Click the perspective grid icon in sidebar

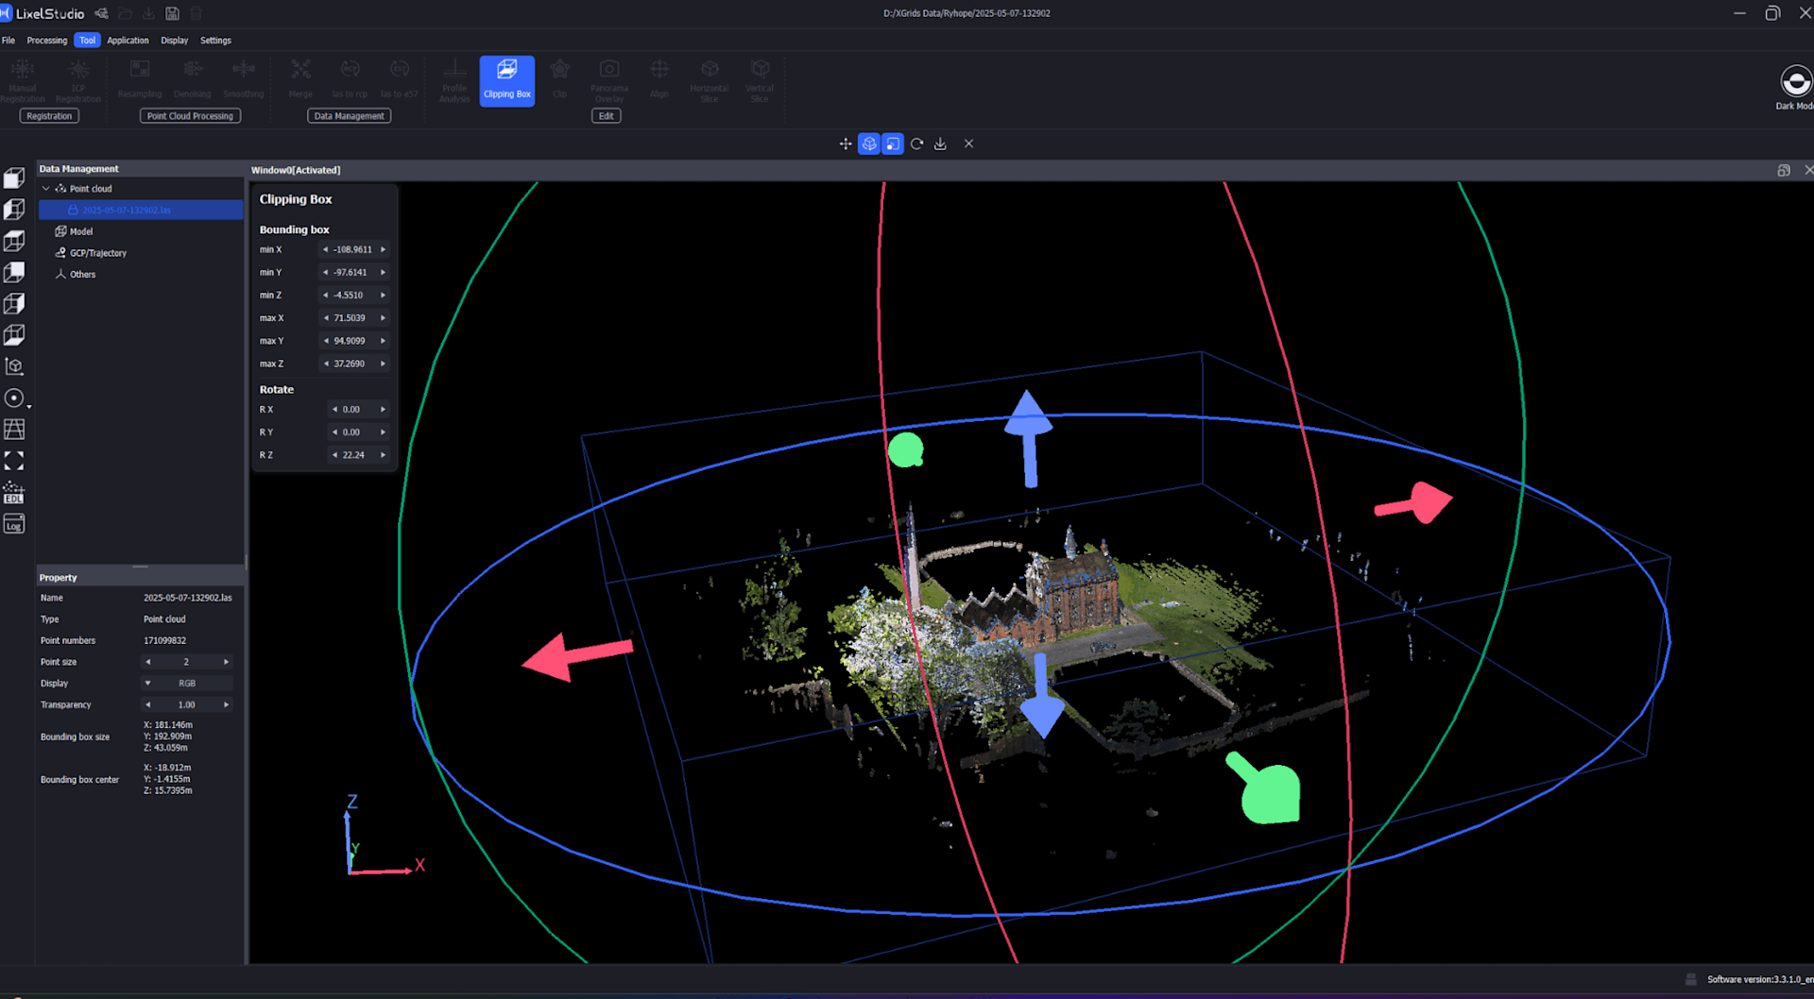(14, 430)
